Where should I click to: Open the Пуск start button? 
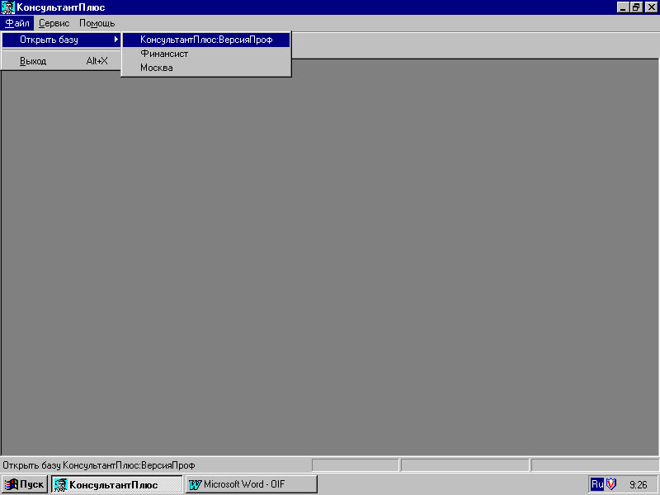click(x=25, y=484)
